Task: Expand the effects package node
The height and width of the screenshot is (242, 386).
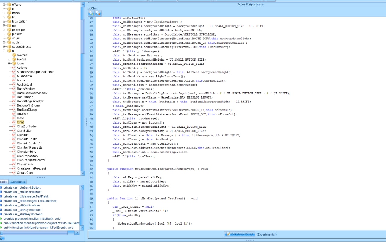Action: pyautogui.click(x=4, y=5)
